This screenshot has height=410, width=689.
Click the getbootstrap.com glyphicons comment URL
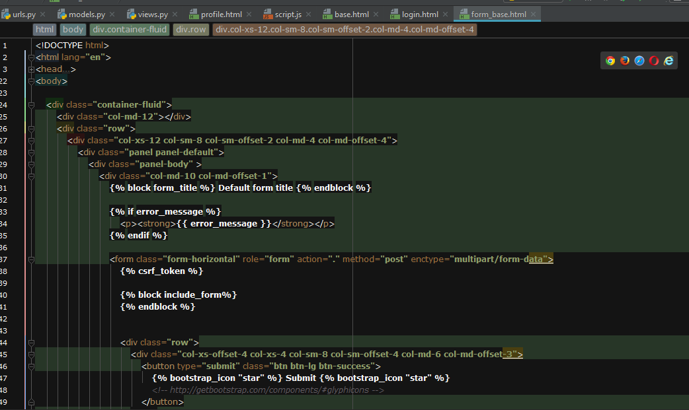(270, 390)
